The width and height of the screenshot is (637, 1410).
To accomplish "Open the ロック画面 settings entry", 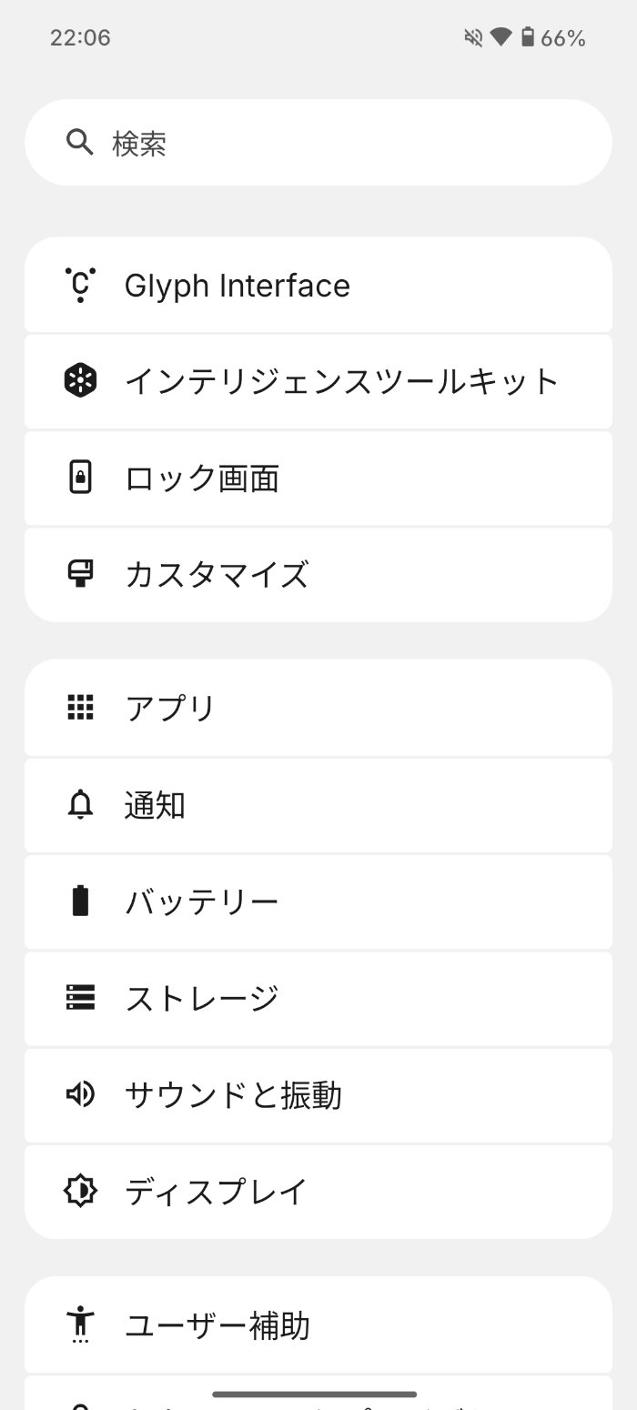I will pyautogui.click(x=318, y=478).
